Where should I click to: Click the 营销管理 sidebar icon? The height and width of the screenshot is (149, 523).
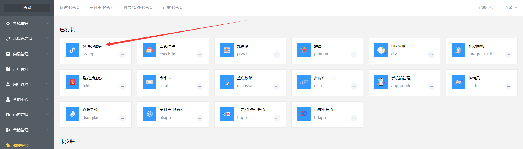coord(8,130)
